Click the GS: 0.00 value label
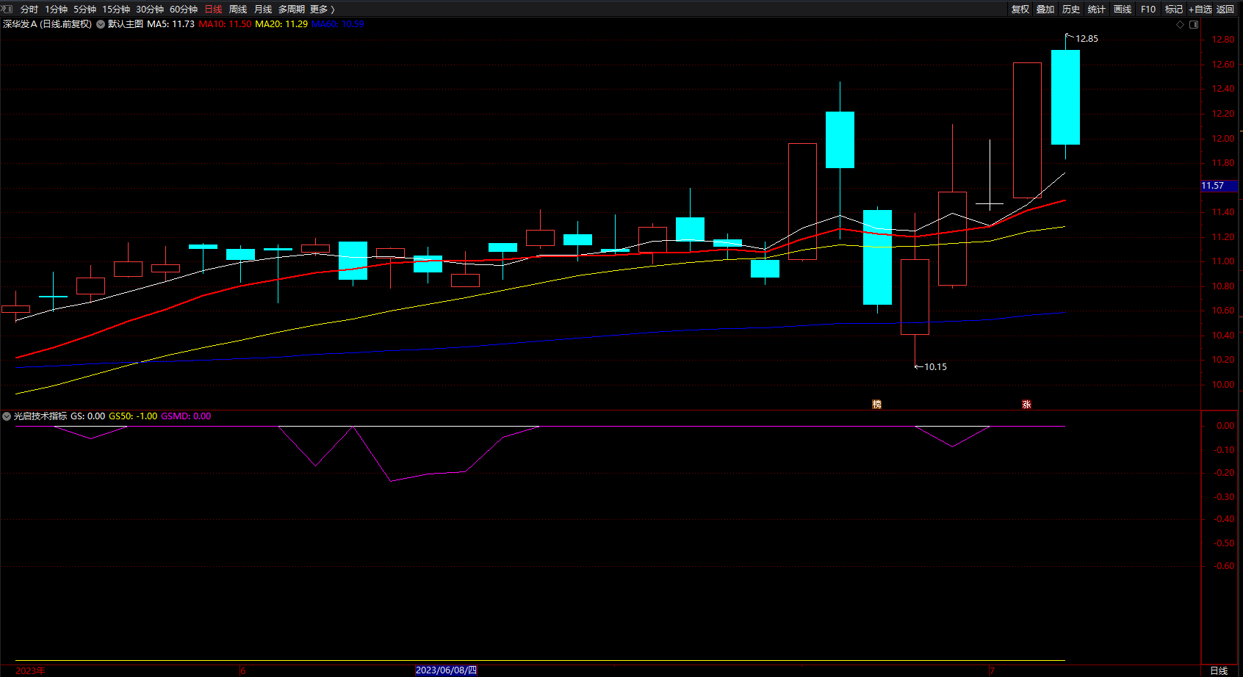The height and width of the screenshot is (677, 1243). (88, 416)
